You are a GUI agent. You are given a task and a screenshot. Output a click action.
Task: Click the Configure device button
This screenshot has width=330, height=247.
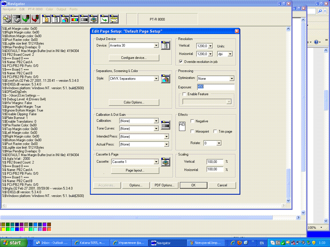(134, 58)
